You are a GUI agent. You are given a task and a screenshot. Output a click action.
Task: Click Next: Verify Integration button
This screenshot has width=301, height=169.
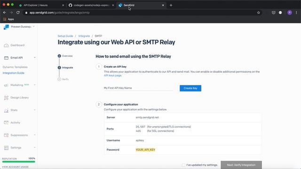(241, 165)
